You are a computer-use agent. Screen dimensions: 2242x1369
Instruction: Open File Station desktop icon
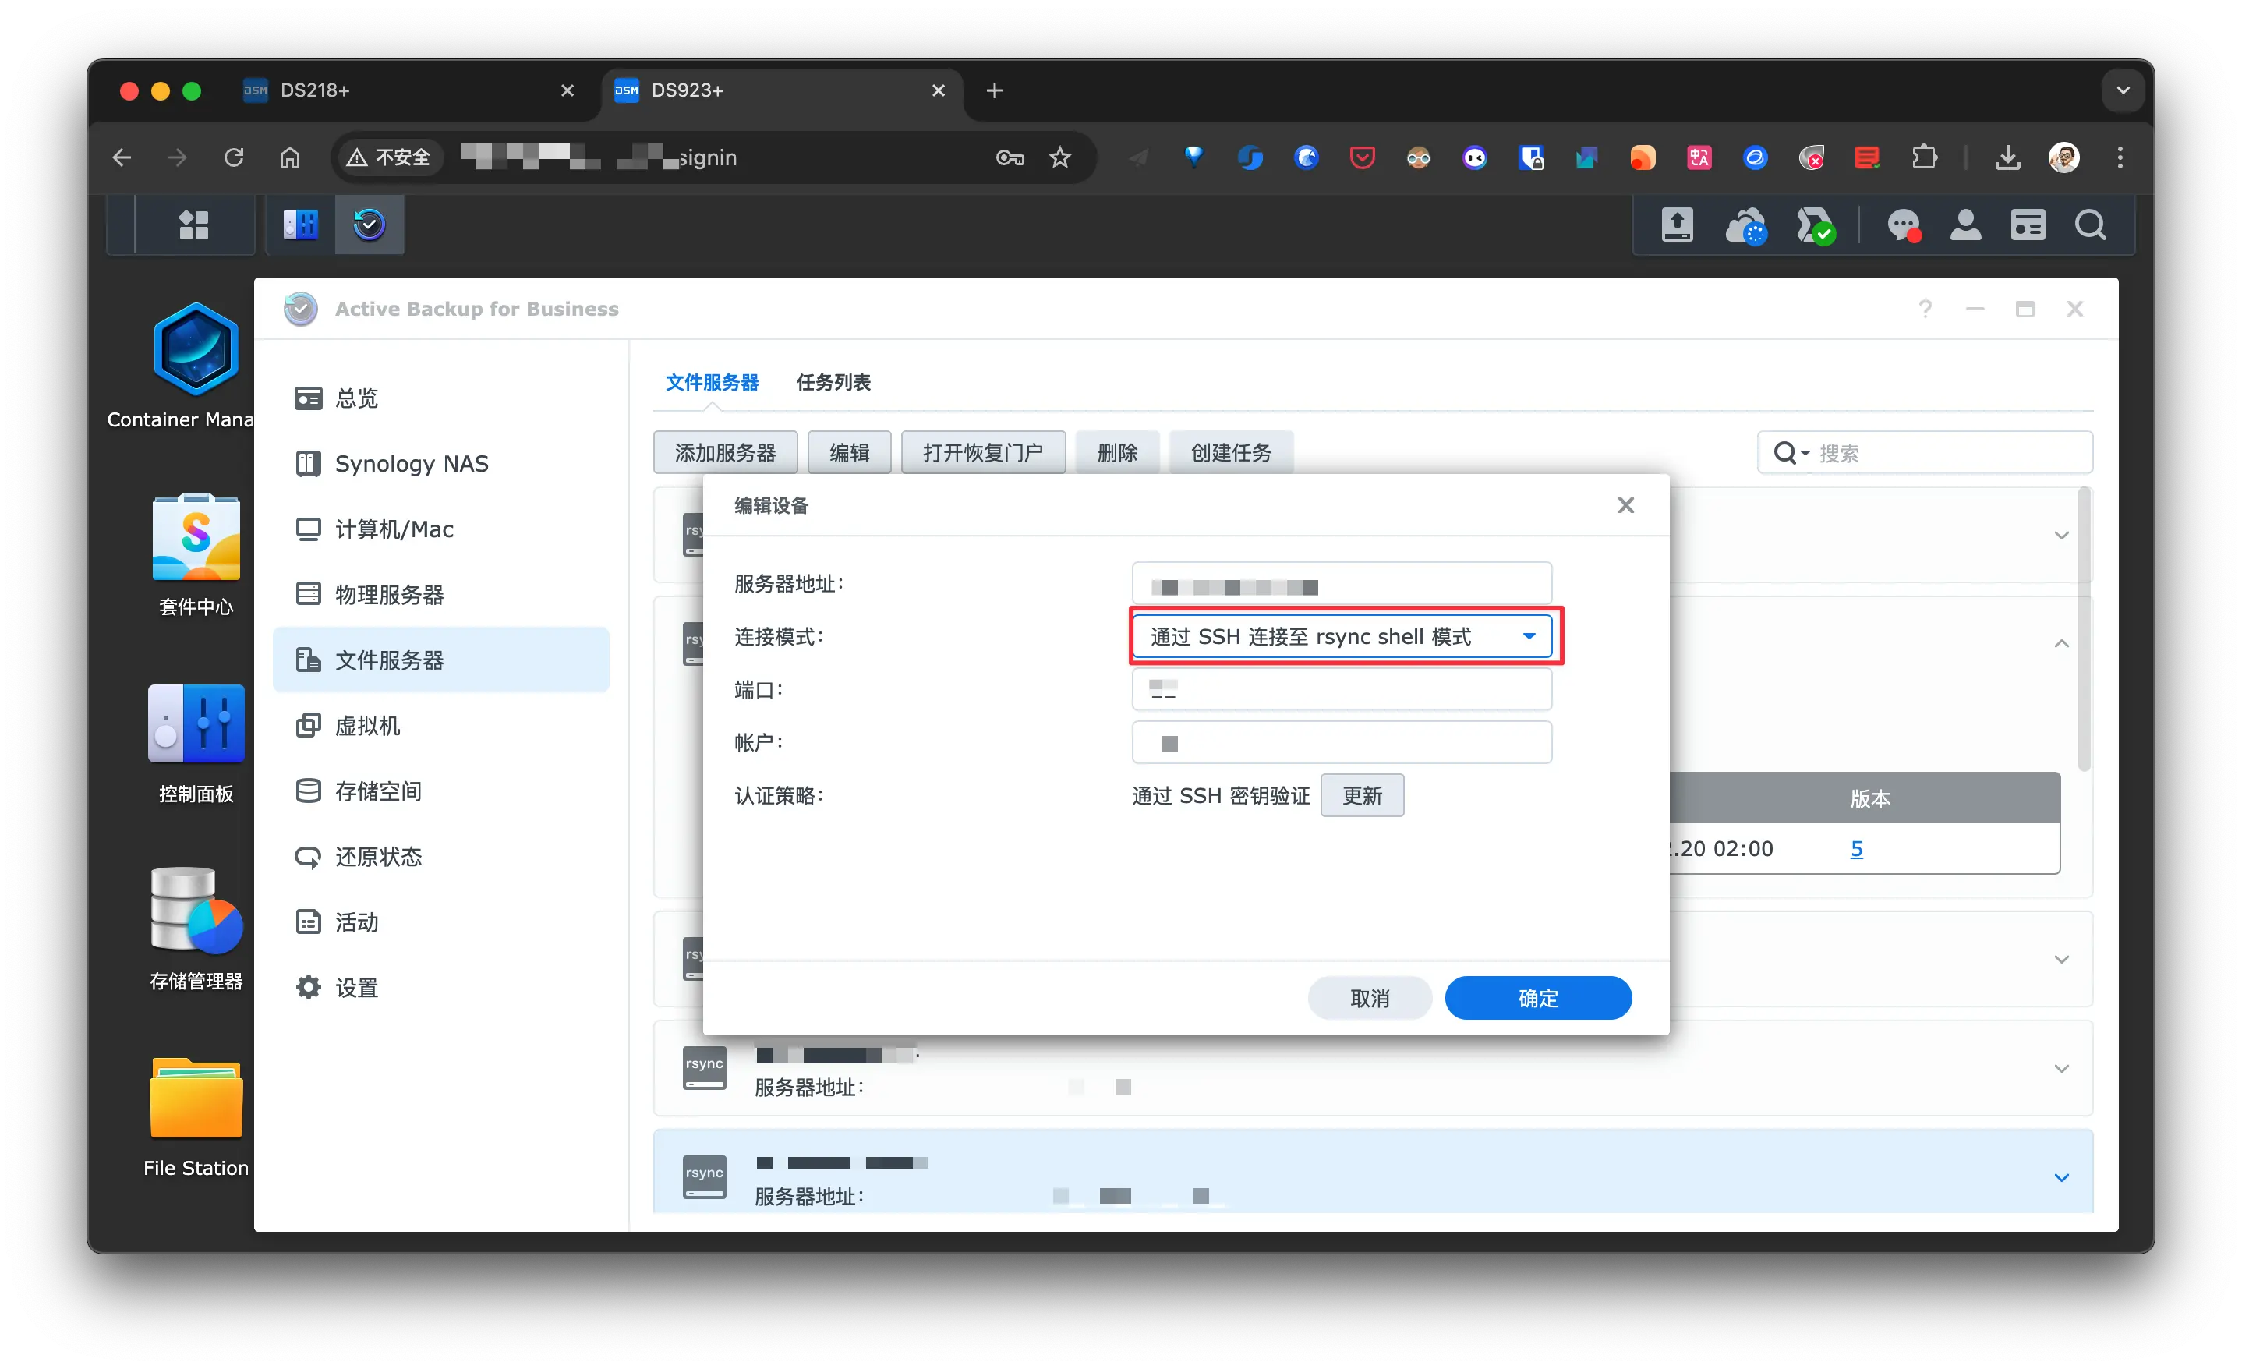point(196,1098)
